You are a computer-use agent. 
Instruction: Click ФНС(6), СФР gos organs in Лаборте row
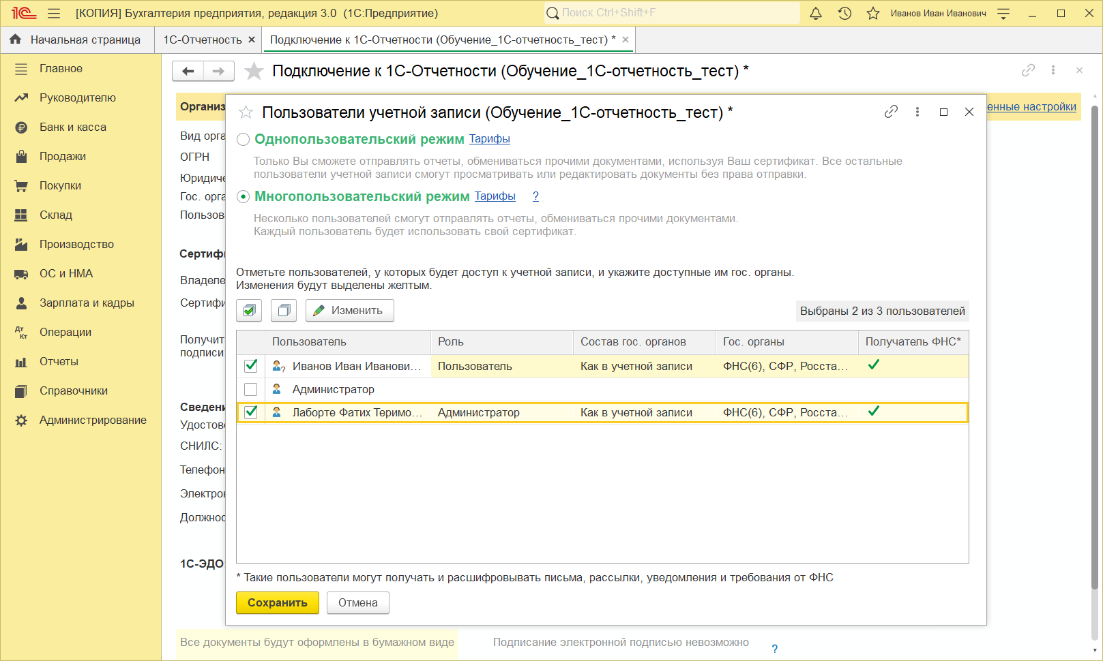(x=787, y=412)
